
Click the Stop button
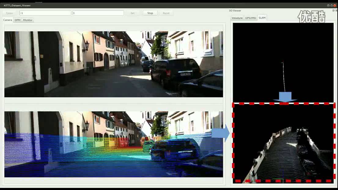tap(150, 13)
